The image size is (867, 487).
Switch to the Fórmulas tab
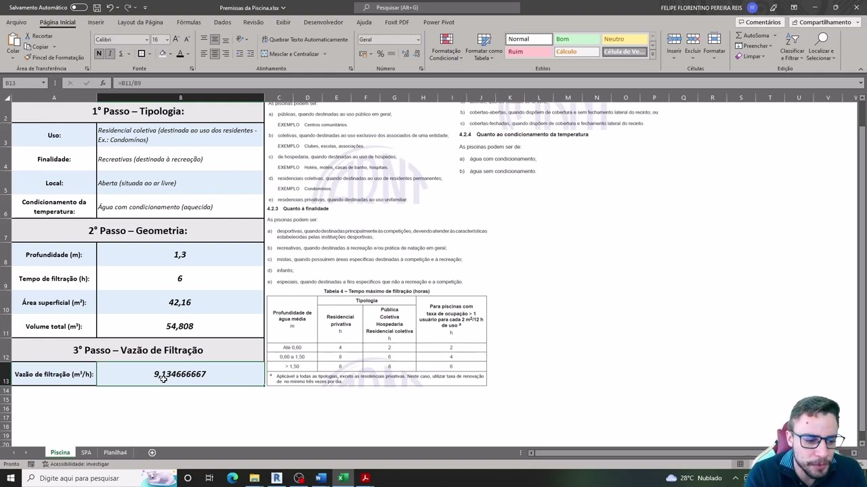189,22
